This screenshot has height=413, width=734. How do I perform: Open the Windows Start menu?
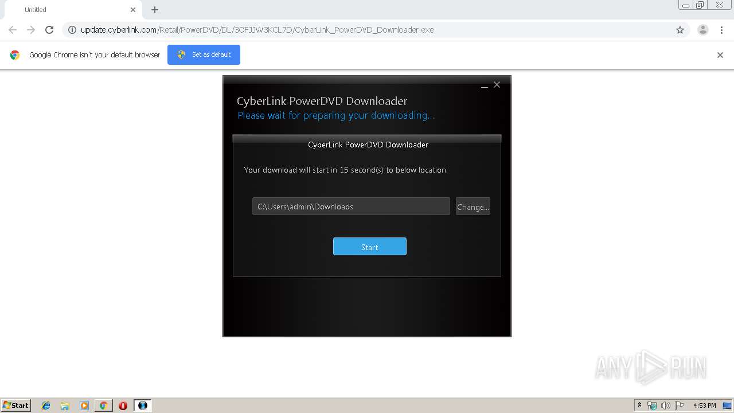click(x=15, y=405)
